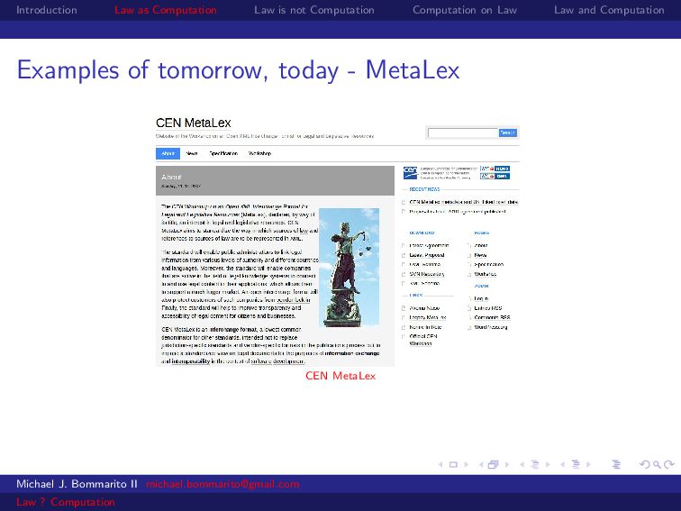
Task: Go to previous slide with left arrow
Action: (440, 464)
